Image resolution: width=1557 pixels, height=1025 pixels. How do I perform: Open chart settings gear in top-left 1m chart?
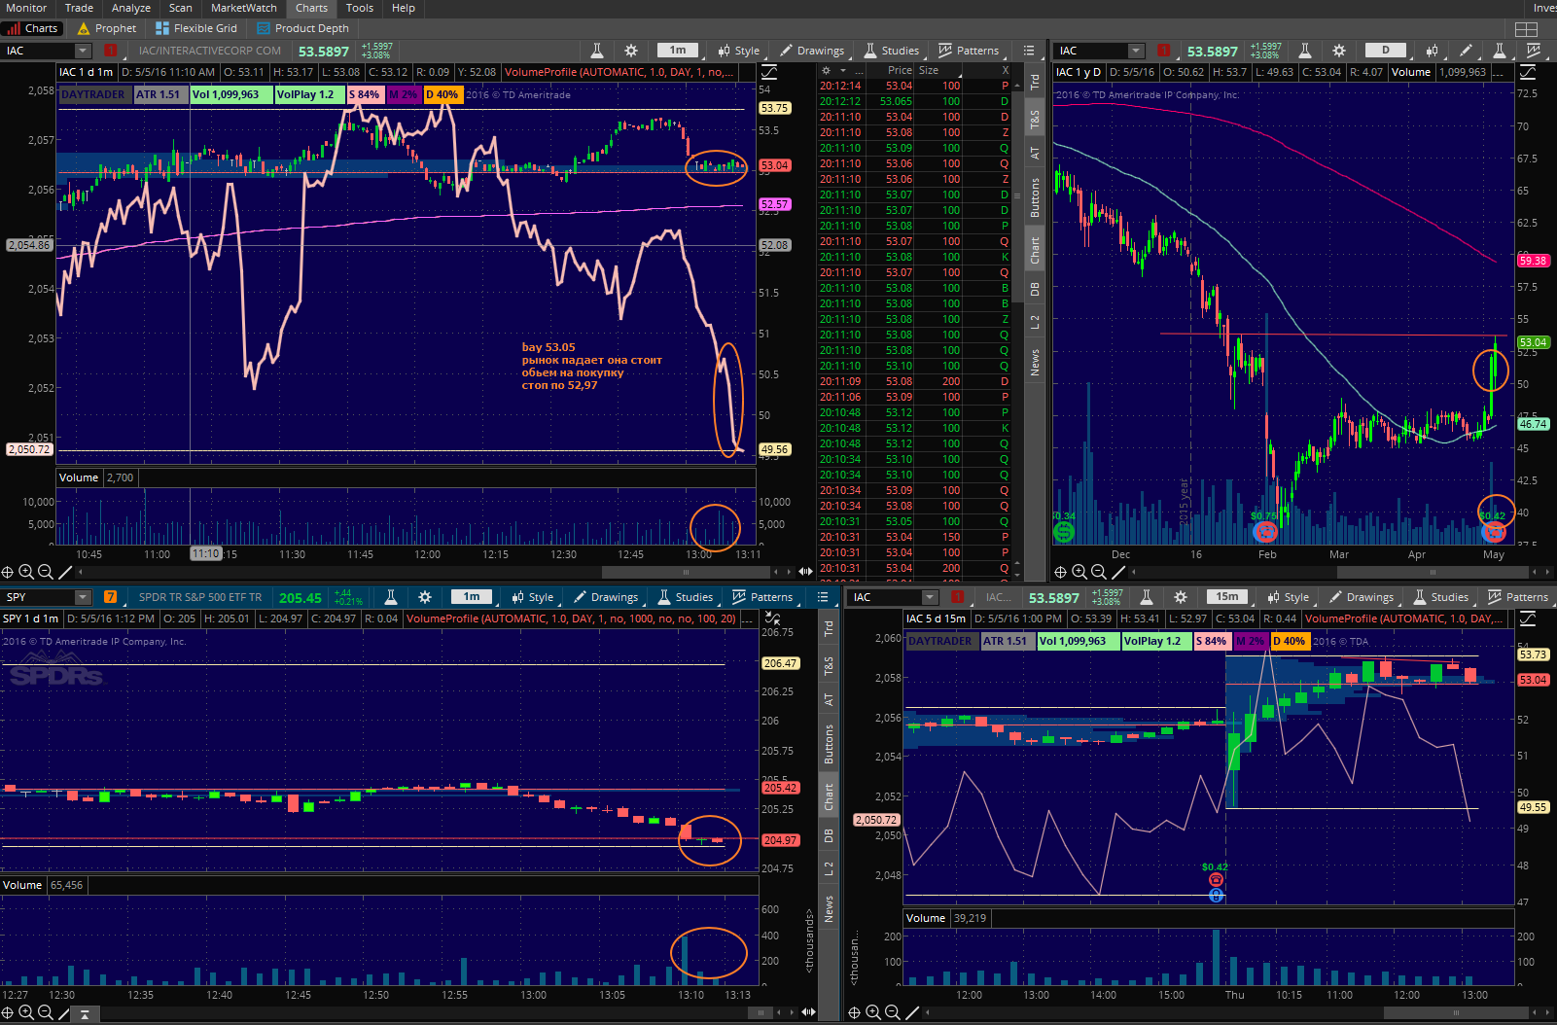point(631,51)
